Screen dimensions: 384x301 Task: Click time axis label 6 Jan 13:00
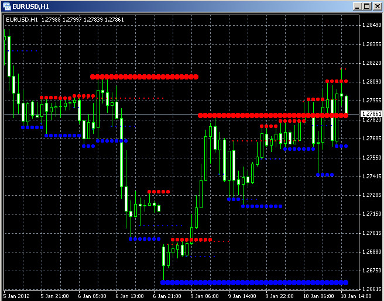[130, 296]
